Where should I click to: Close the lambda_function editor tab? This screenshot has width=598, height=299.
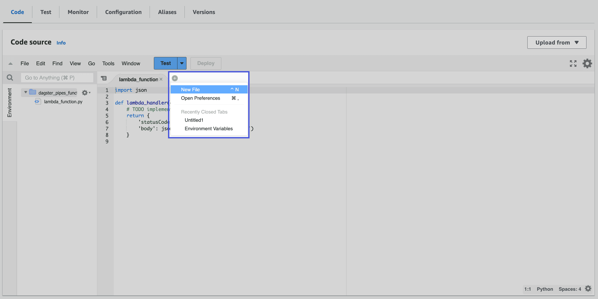point(161,79)
